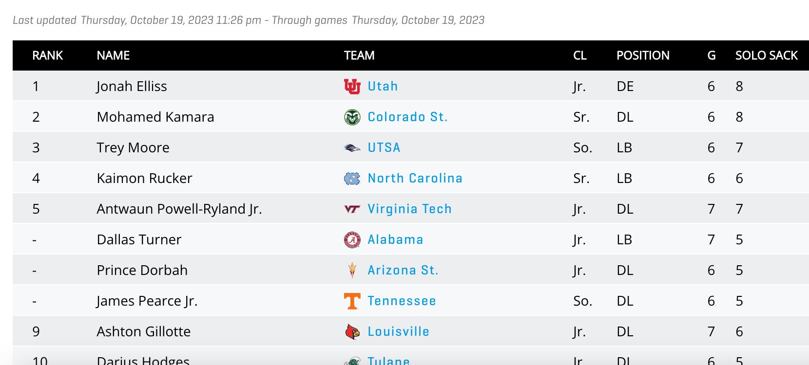Sort by the SOLO SACK column header
Viewport: 809px width, 365px height.
(x=766, y=55)
